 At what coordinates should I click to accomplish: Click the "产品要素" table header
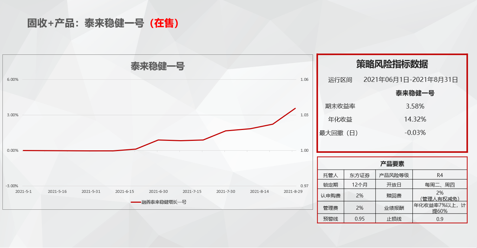(x=392, y=164)
